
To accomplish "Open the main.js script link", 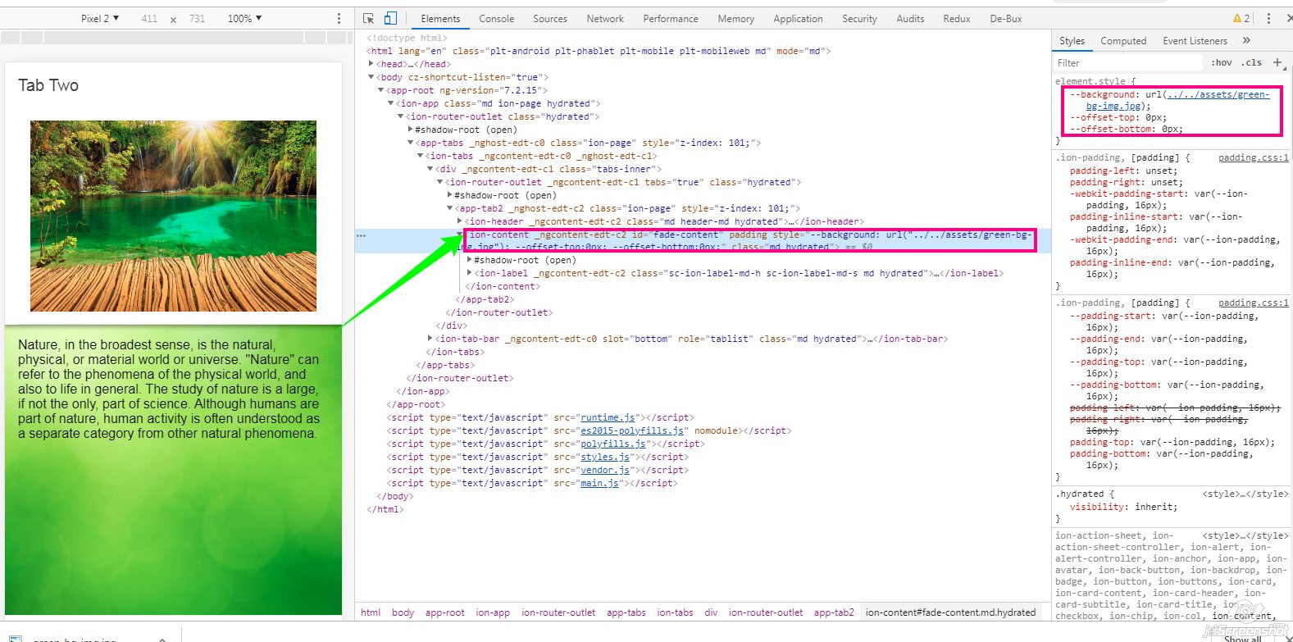I will 599,483.
